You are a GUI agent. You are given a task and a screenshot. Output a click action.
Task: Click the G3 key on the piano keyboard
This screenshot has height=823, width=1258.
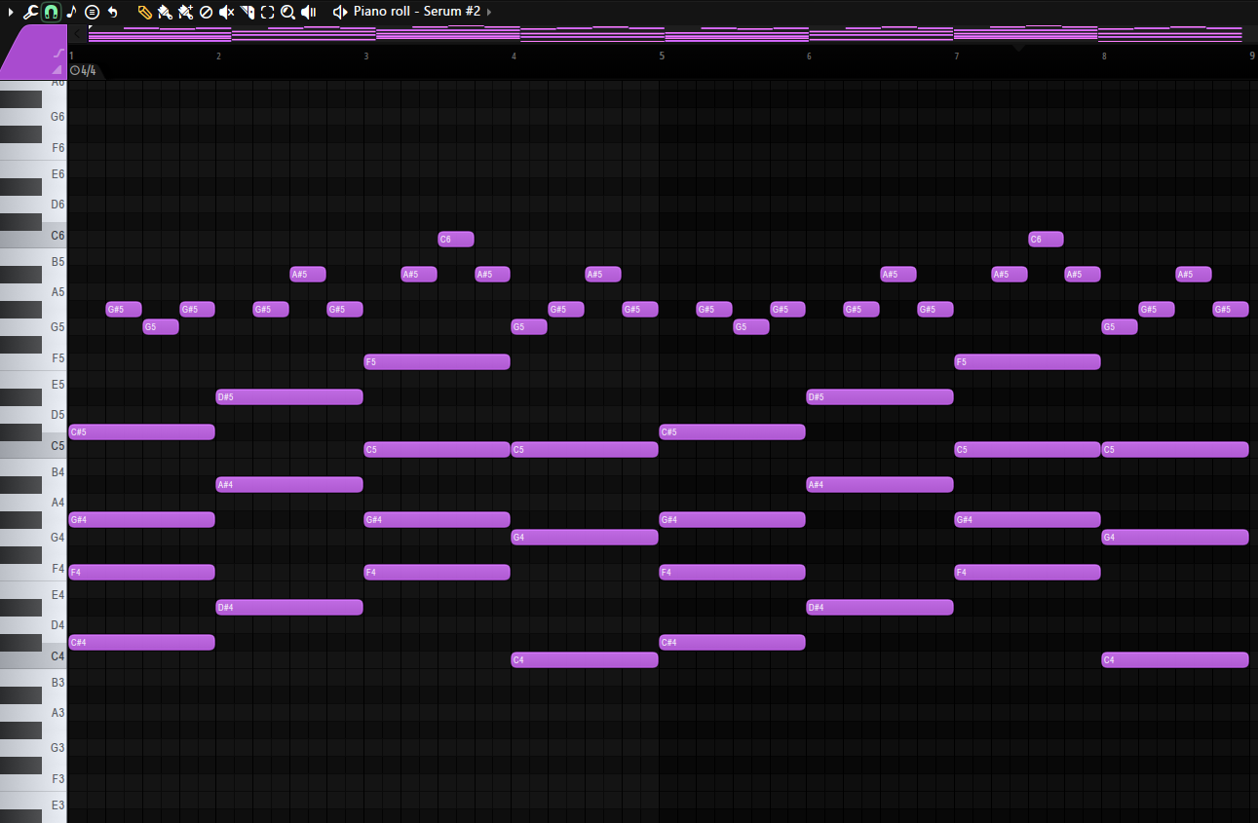pos(33,747)
